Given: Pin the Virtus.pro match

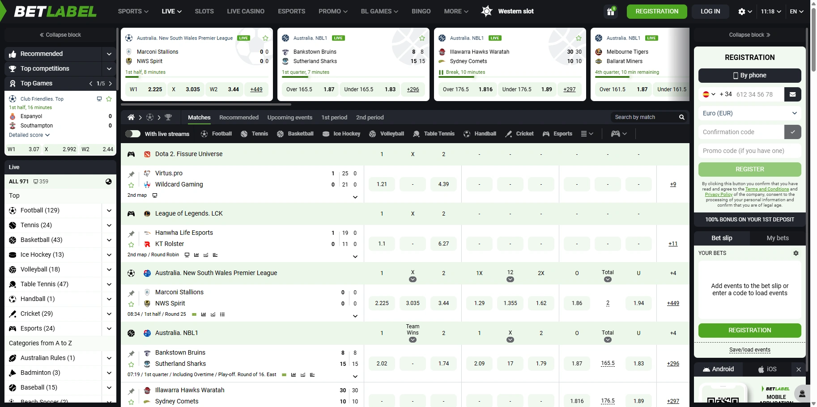Looking at the screenshot, I should [131, 174].
